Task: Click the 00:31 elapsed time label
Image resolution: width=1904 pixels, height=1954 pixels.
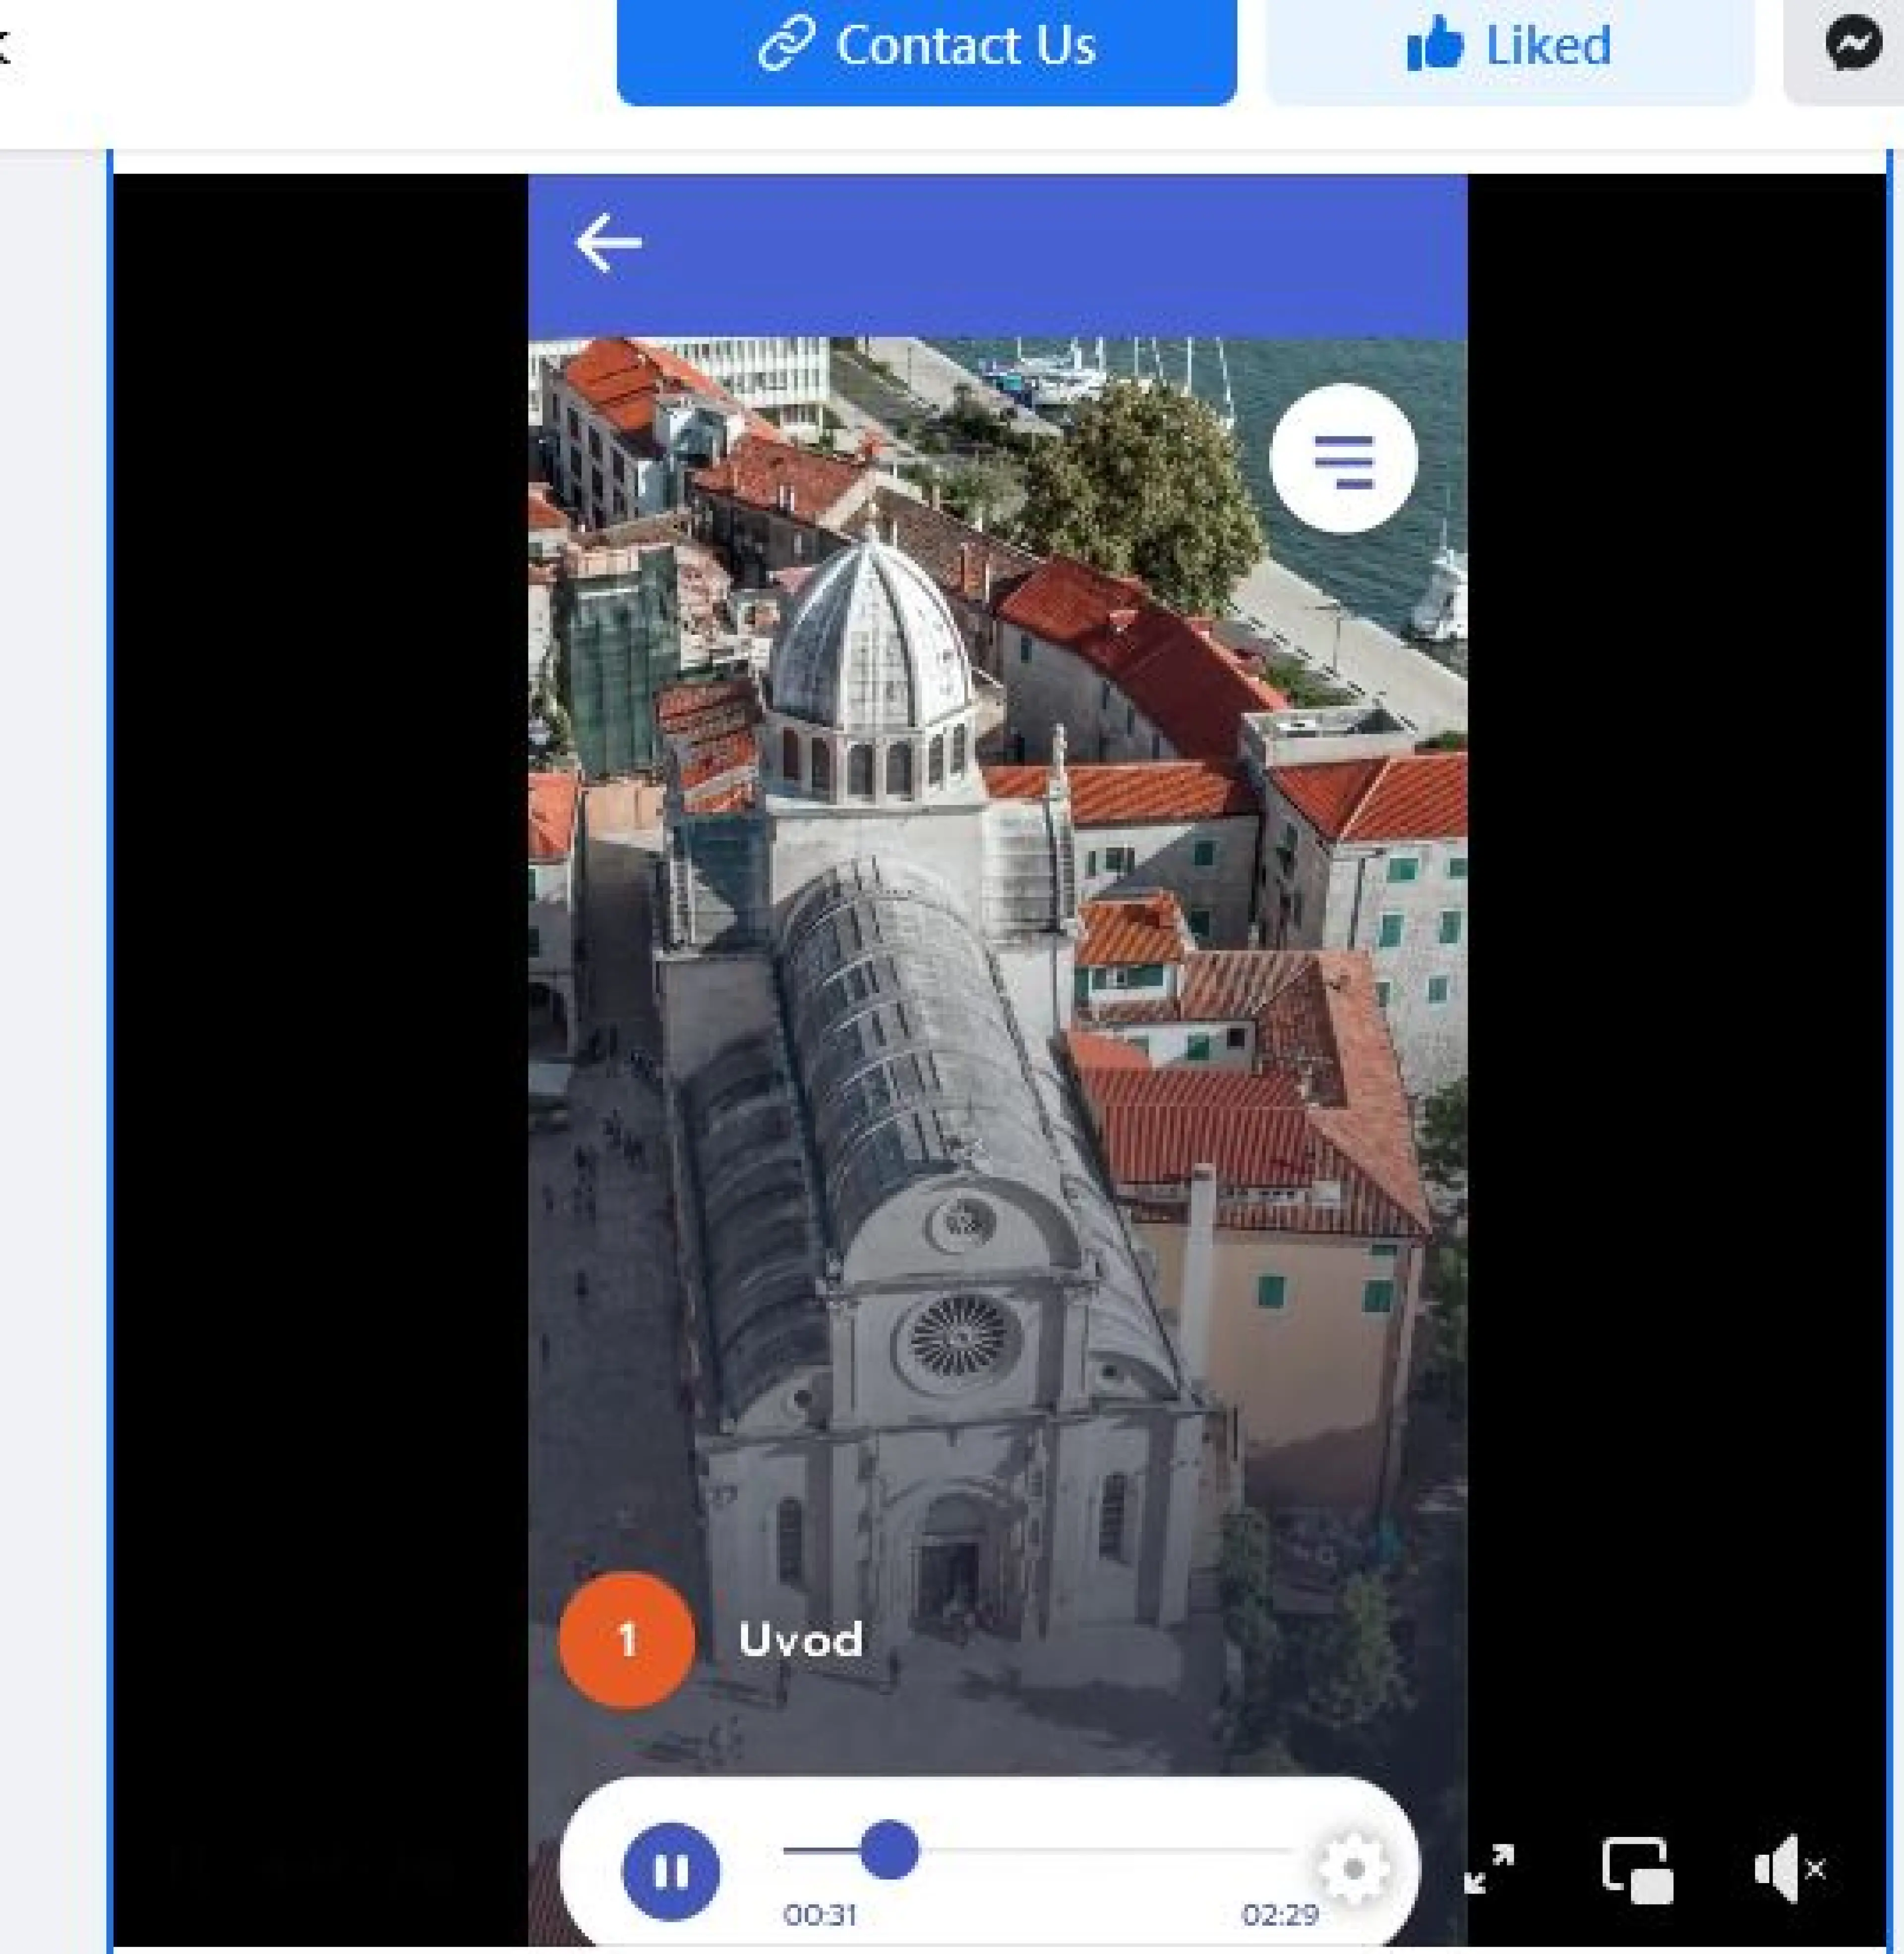Action: pos(820,1915)
